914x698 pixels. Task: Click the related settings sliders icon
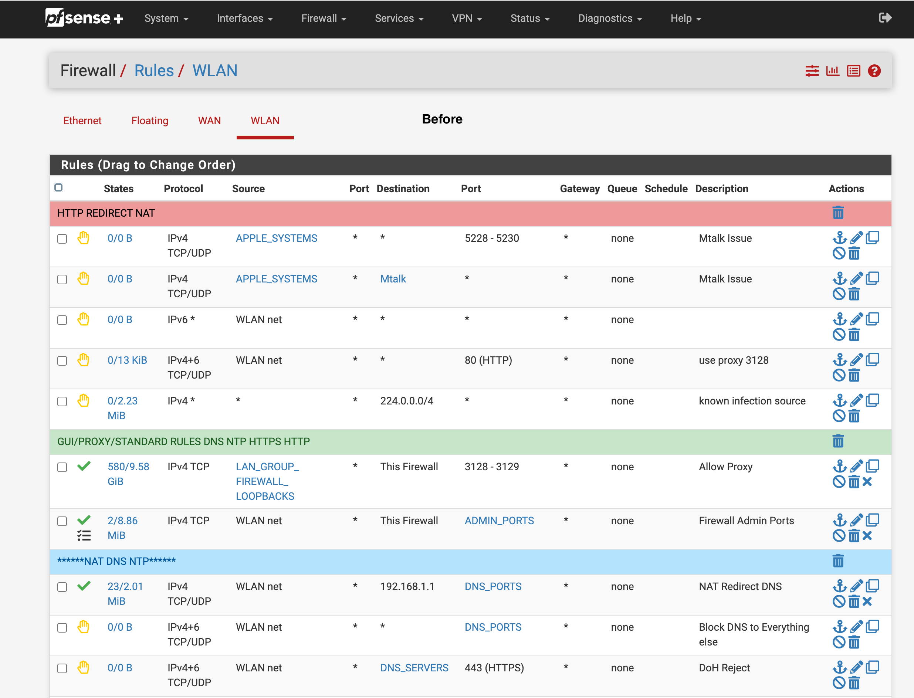(812, 71)
